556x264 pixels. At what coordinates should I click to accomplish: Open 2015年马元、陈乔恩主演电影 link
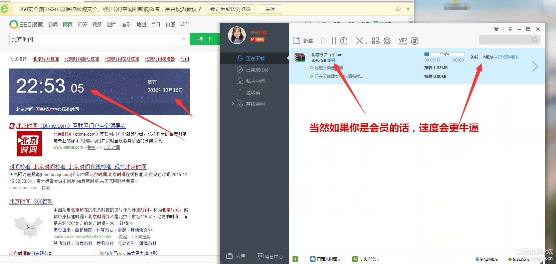tap(128, 253)
